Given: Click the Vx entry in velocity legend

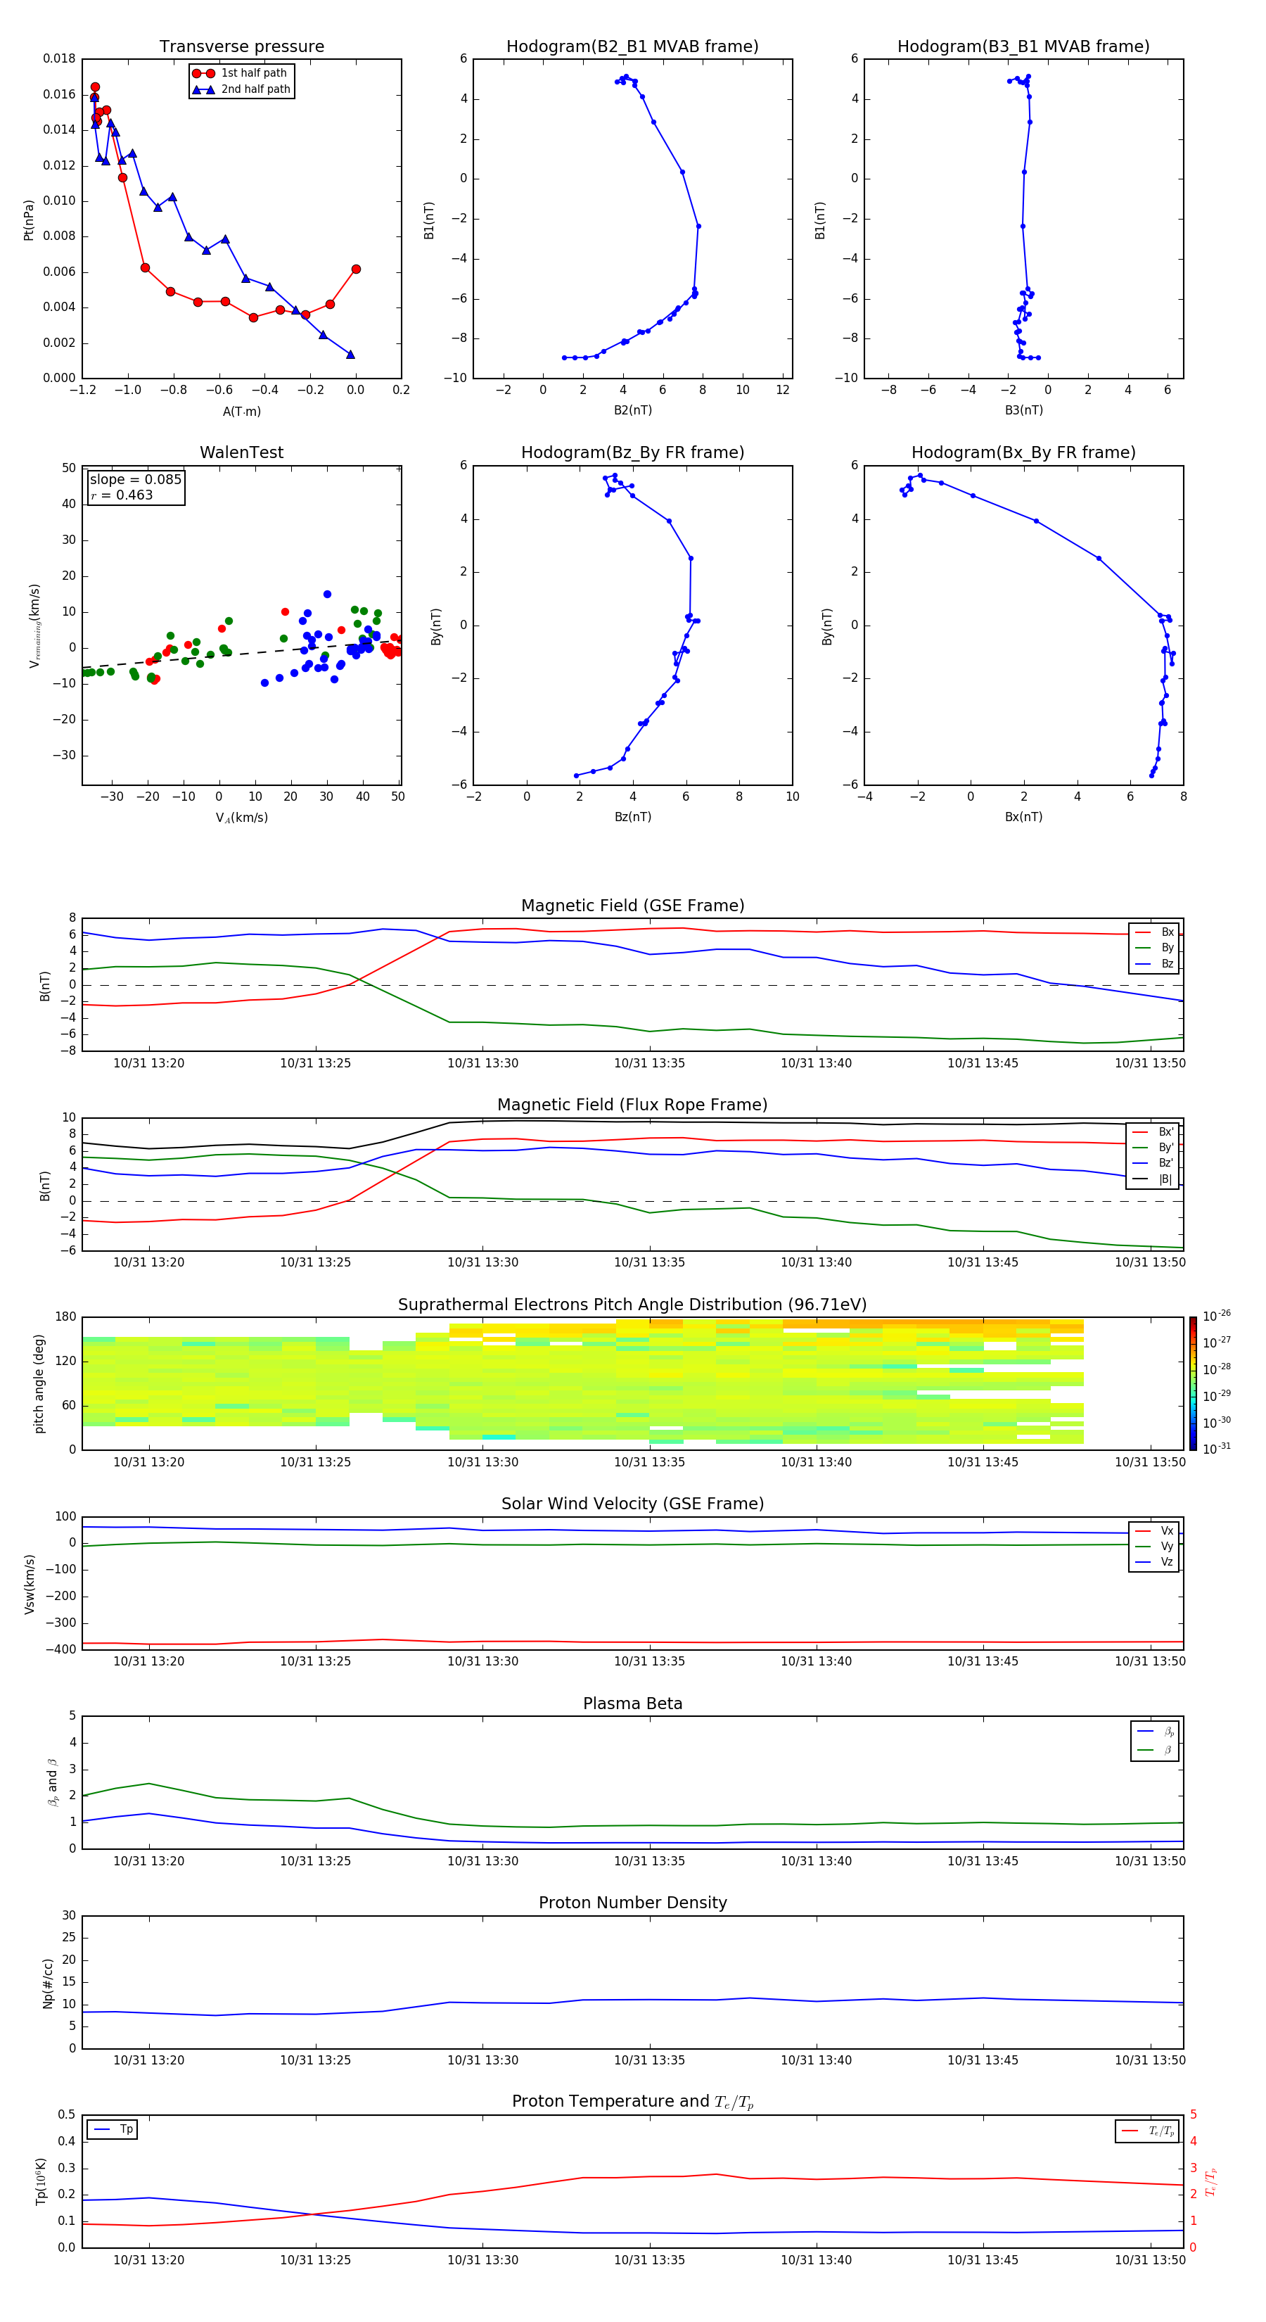Looking at the screenshot, I should pyautogui.click(x=1155, y=1532).
